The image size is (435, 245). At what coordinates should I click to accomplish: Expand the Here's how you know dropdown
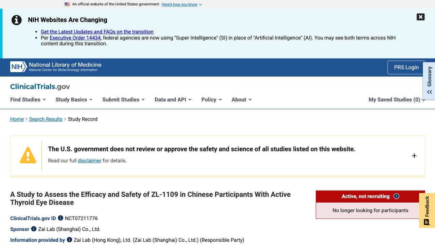tap(182, 4)
